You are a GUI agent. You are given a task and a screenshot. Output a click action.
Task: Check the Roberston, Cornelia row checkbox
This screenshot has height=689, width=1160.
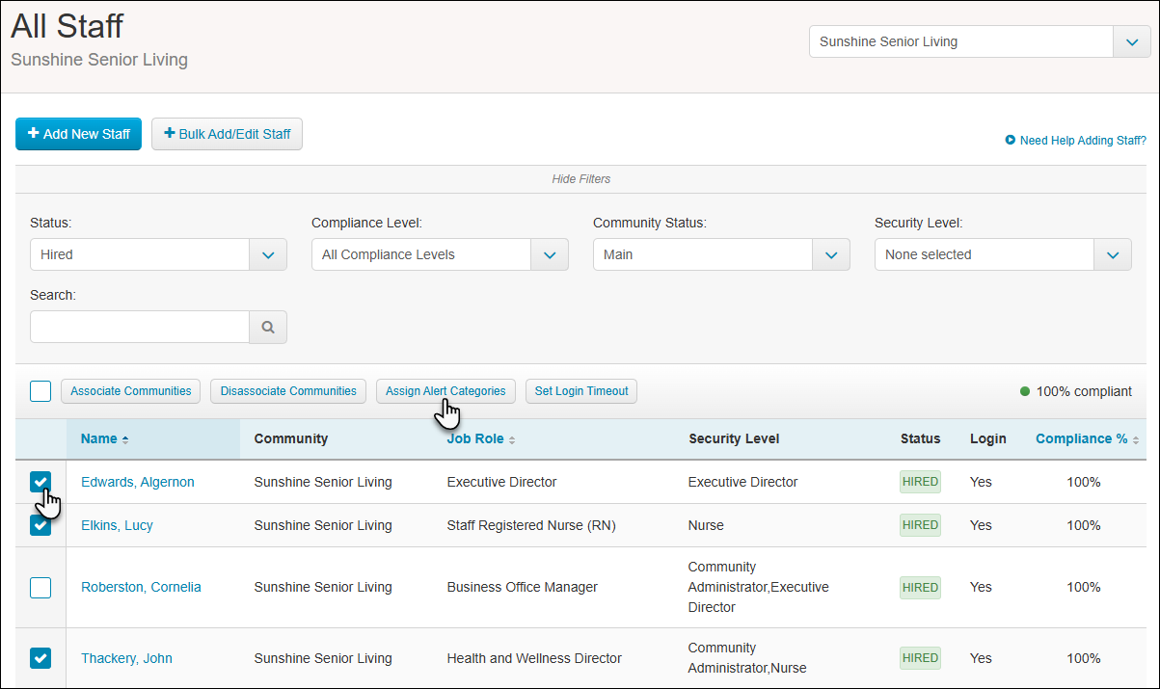click(40, 587)
